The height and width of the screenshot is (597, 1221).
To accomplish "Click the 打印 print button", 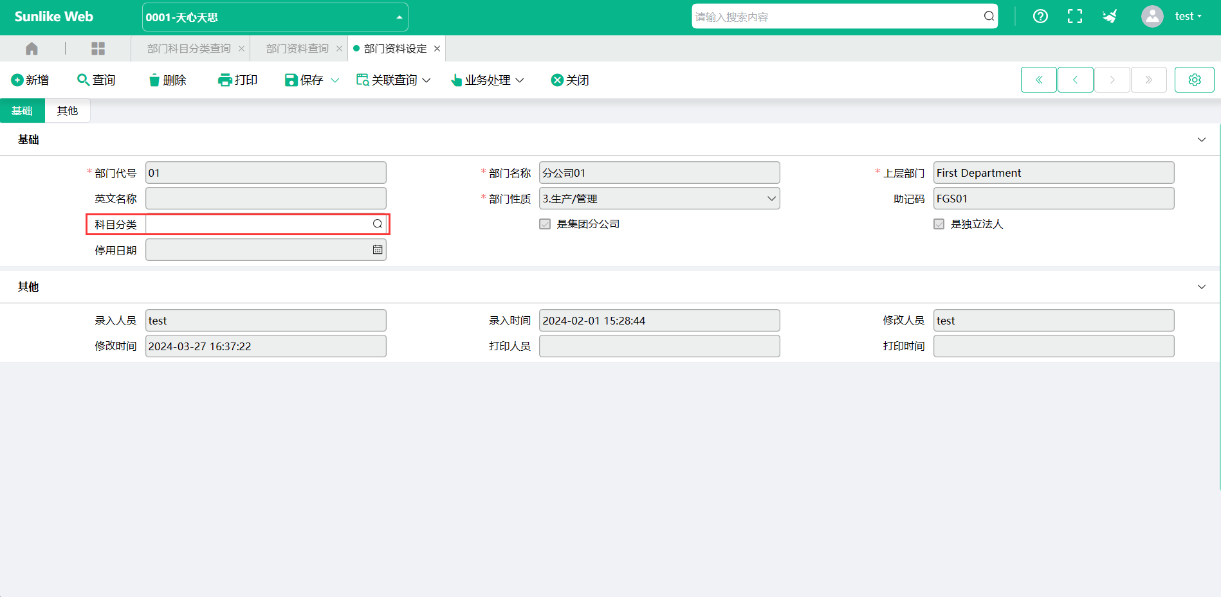I will [x=238, y=80].
